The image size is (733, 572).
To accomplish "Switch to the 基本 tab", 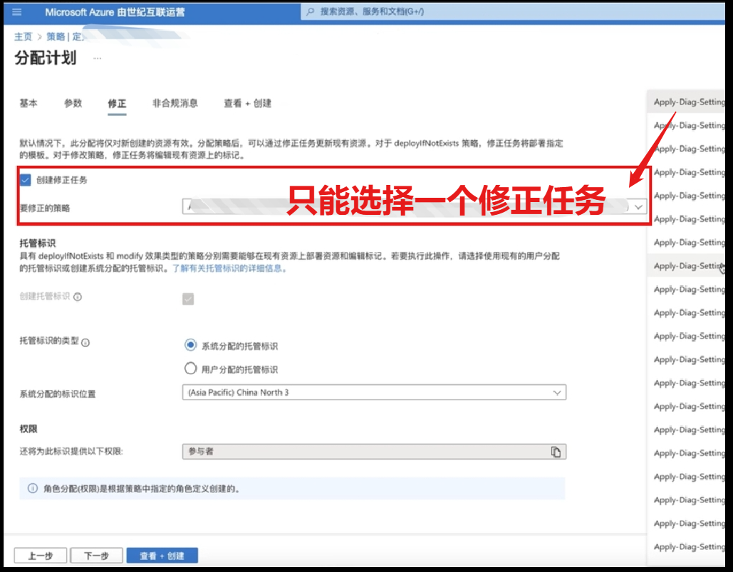I will coord(28,103).
